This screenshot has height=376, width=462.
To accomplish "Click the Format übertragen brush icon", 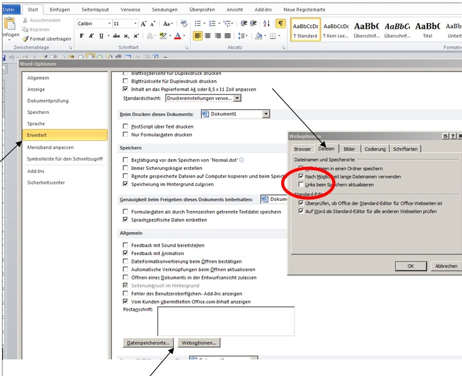I will 26,38.
